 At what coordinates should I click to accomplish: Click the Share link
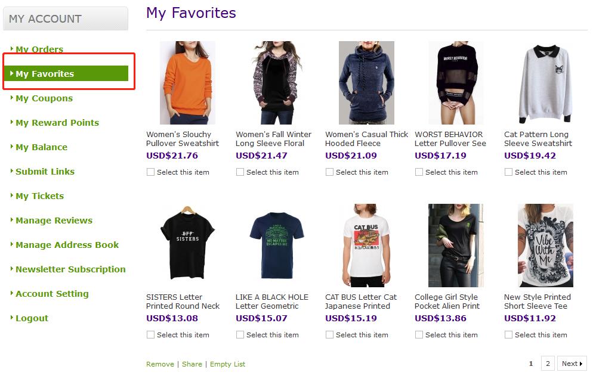pyautogui.click(x=192, y=364)
